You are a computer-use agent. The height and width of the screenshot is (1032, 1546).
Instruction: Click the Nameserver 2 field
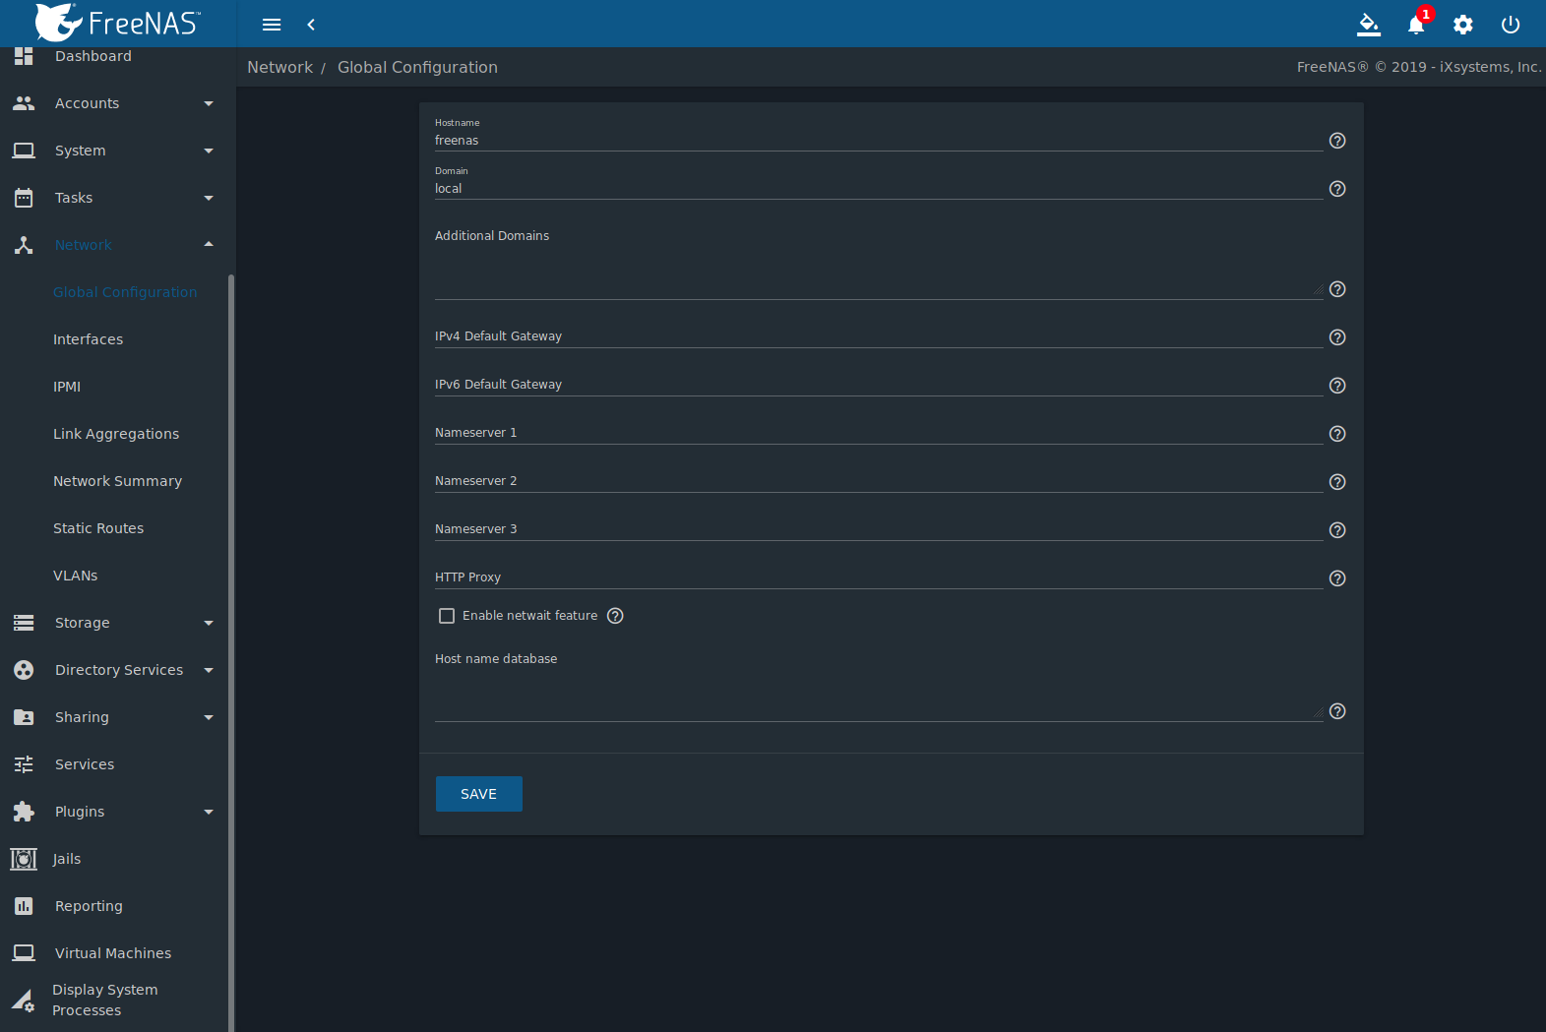tap(879, 482)
